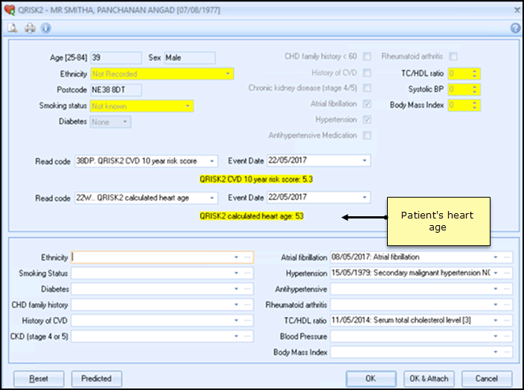
Task: Click the print preview toolbar icon
Action: coord(13,28)
